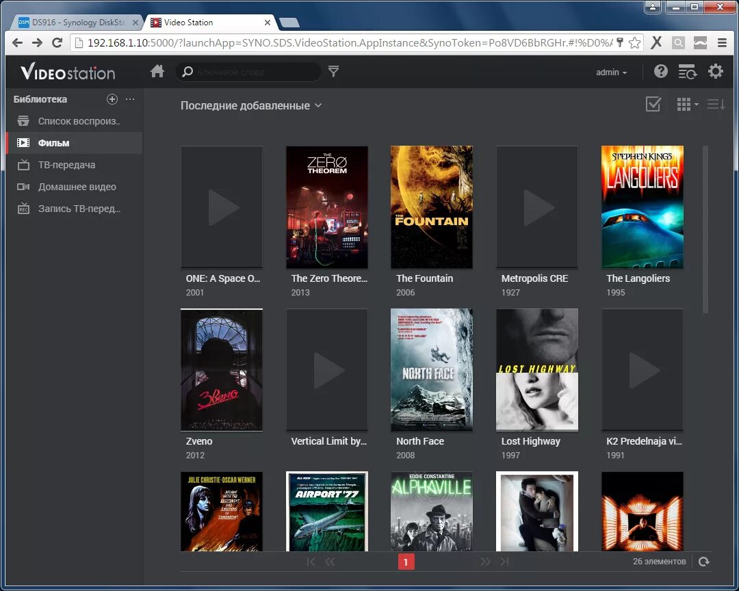Open the grid view mode dropdown

[x=687, y=104]
